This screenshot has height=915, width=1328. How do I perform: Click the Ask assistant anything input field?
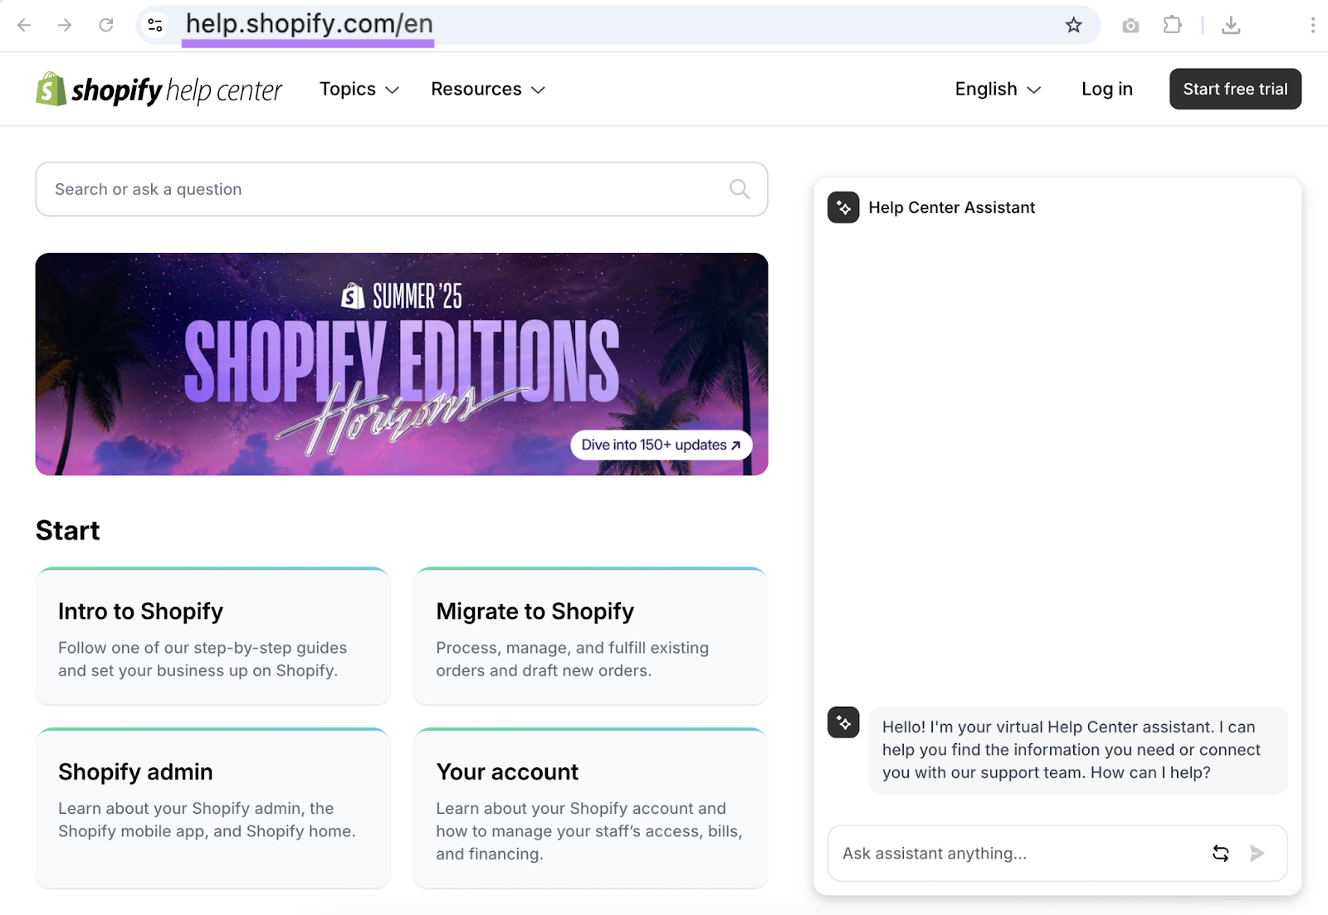(996, 853)
